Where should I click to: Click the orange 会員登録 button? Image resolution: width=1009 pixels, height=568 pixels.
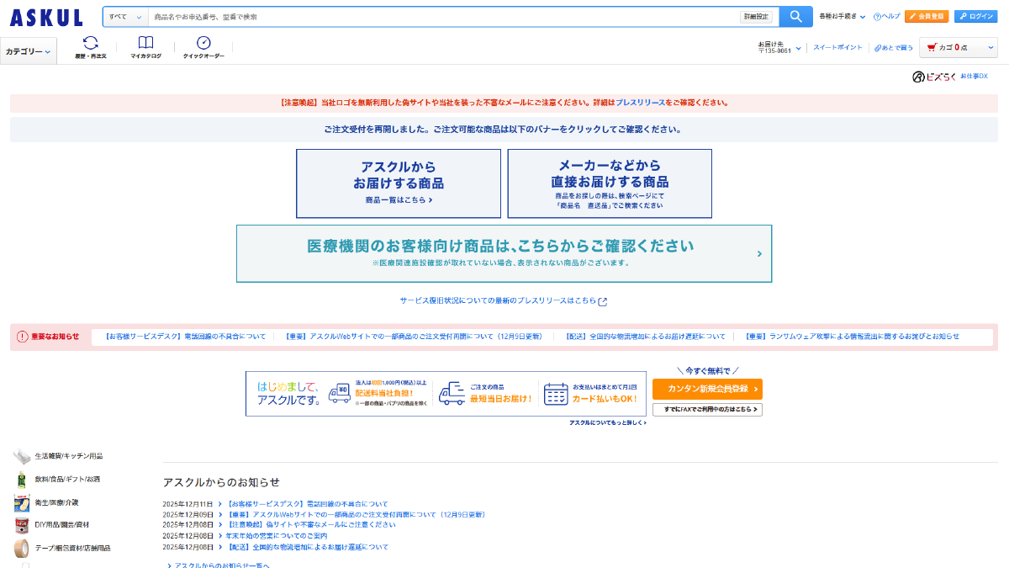pyautogui.click(x=927, y=17)
